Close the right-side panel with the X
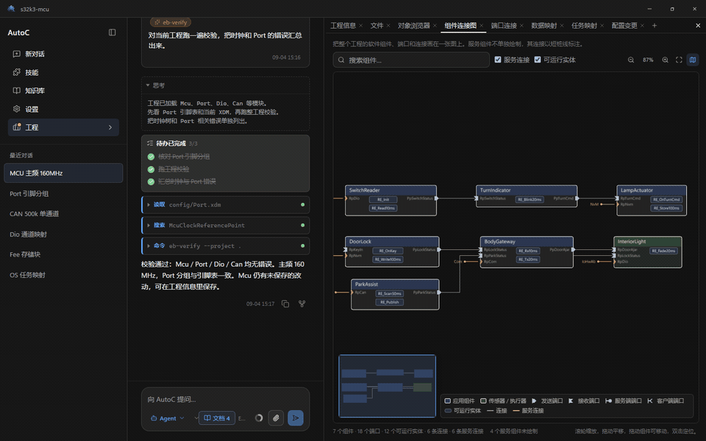Screen dimensions: 706x441 pyautogui.click(x=698, y=26)
